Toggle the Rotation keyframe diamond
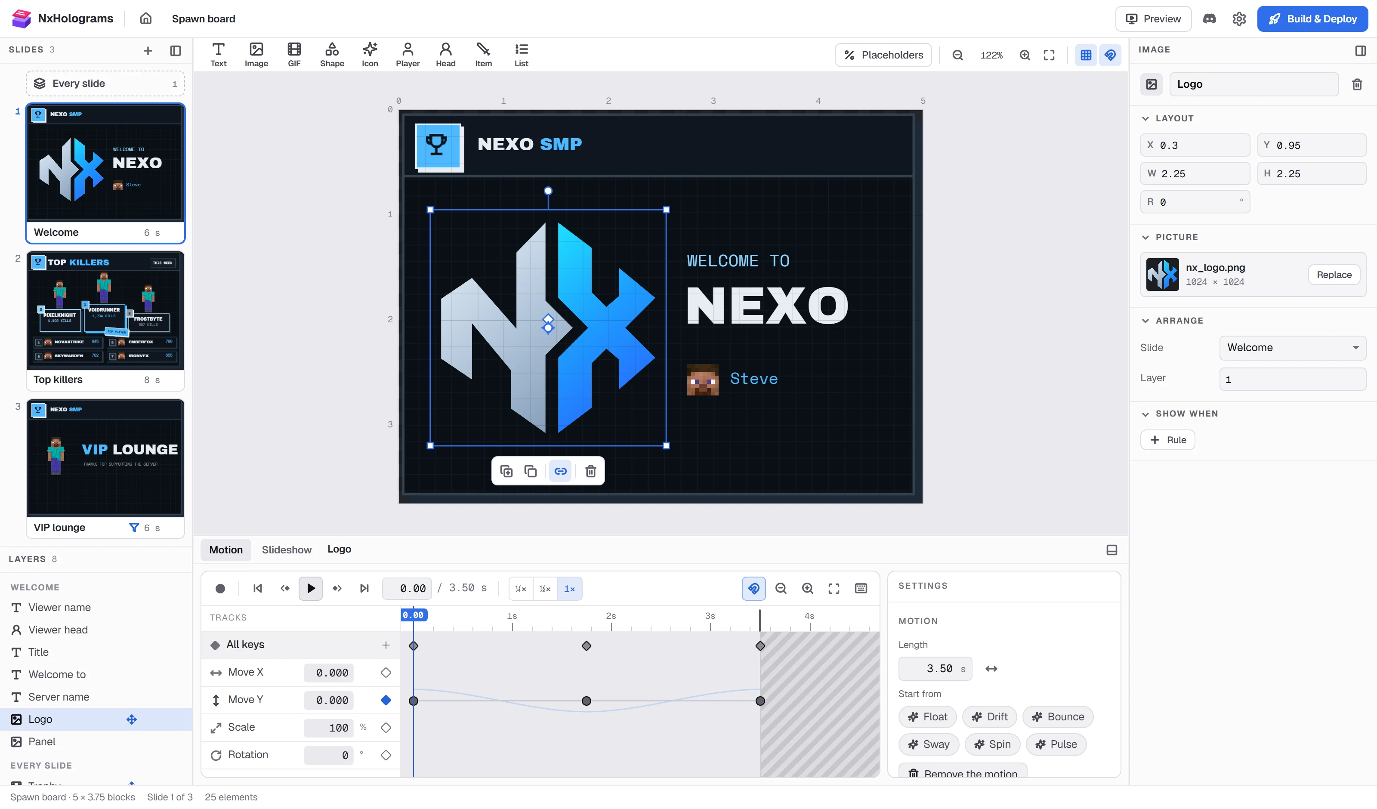 point(386,755)
